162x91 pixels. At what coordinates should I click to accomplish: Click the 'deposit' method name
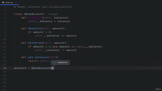tap(34, 29)
